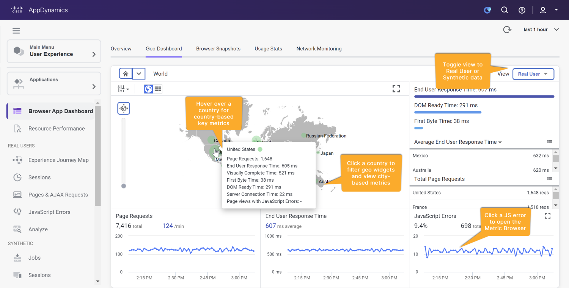Open the user profile icon

point(543,10)
